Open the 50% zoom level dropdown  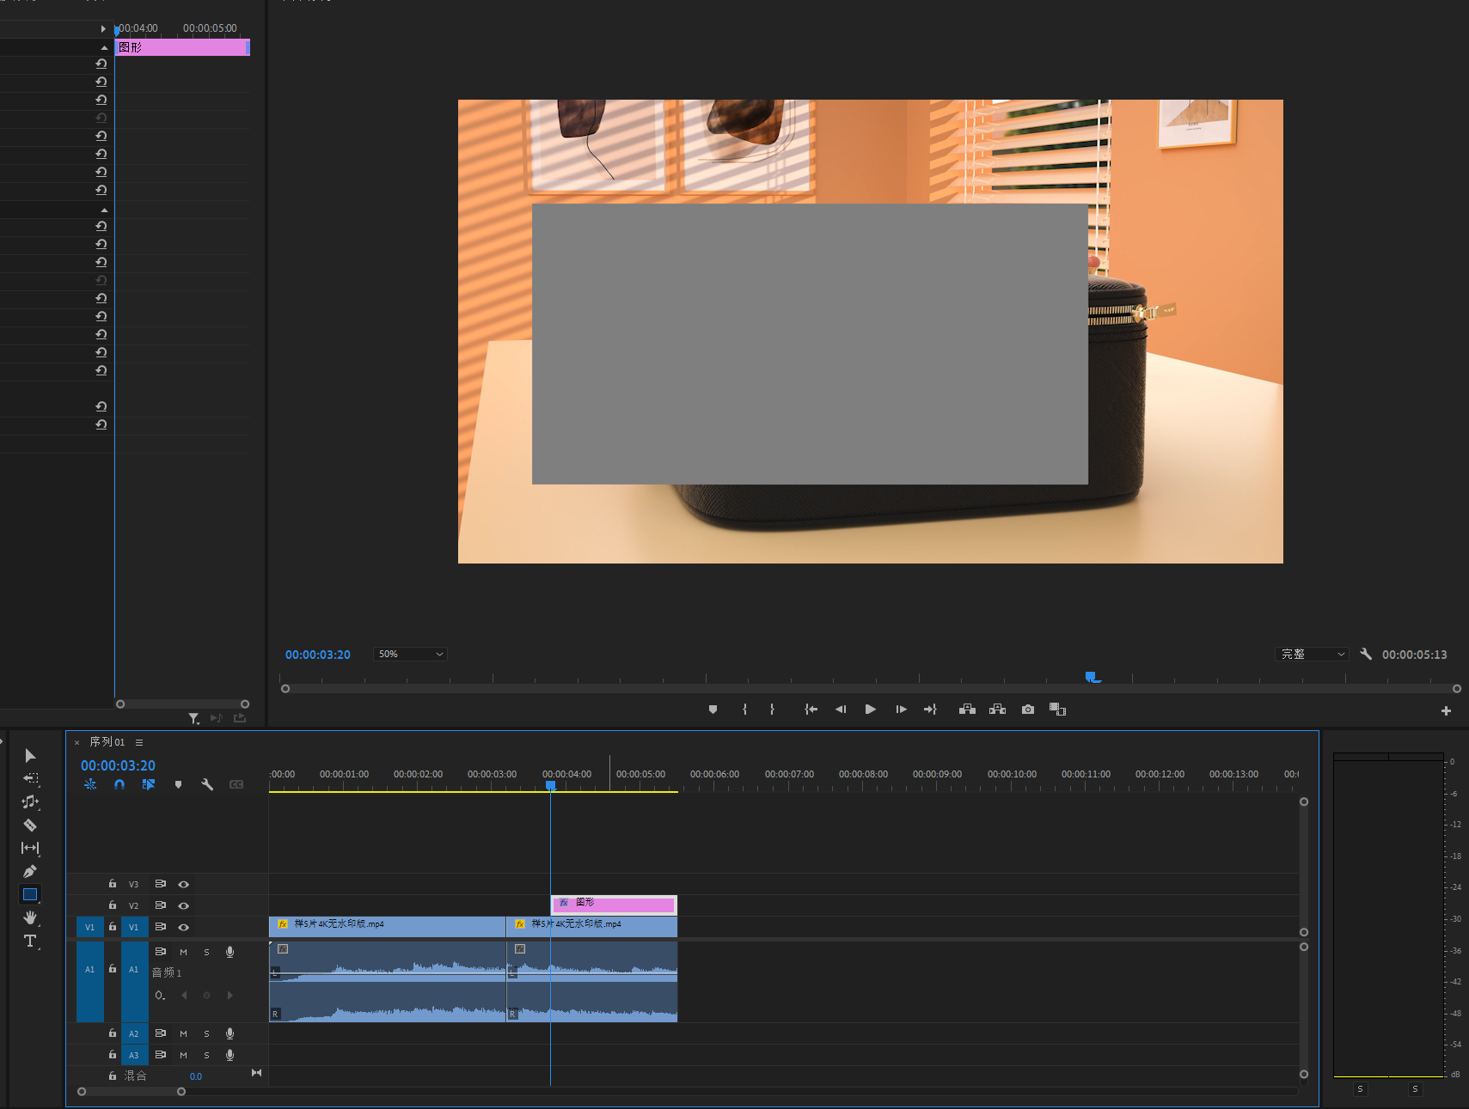[x=410, y=655]
